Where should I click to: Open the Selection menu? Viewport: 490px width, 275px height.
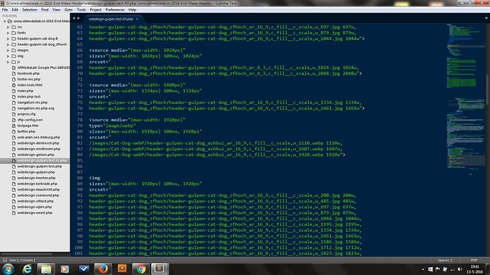coord(29,10)
